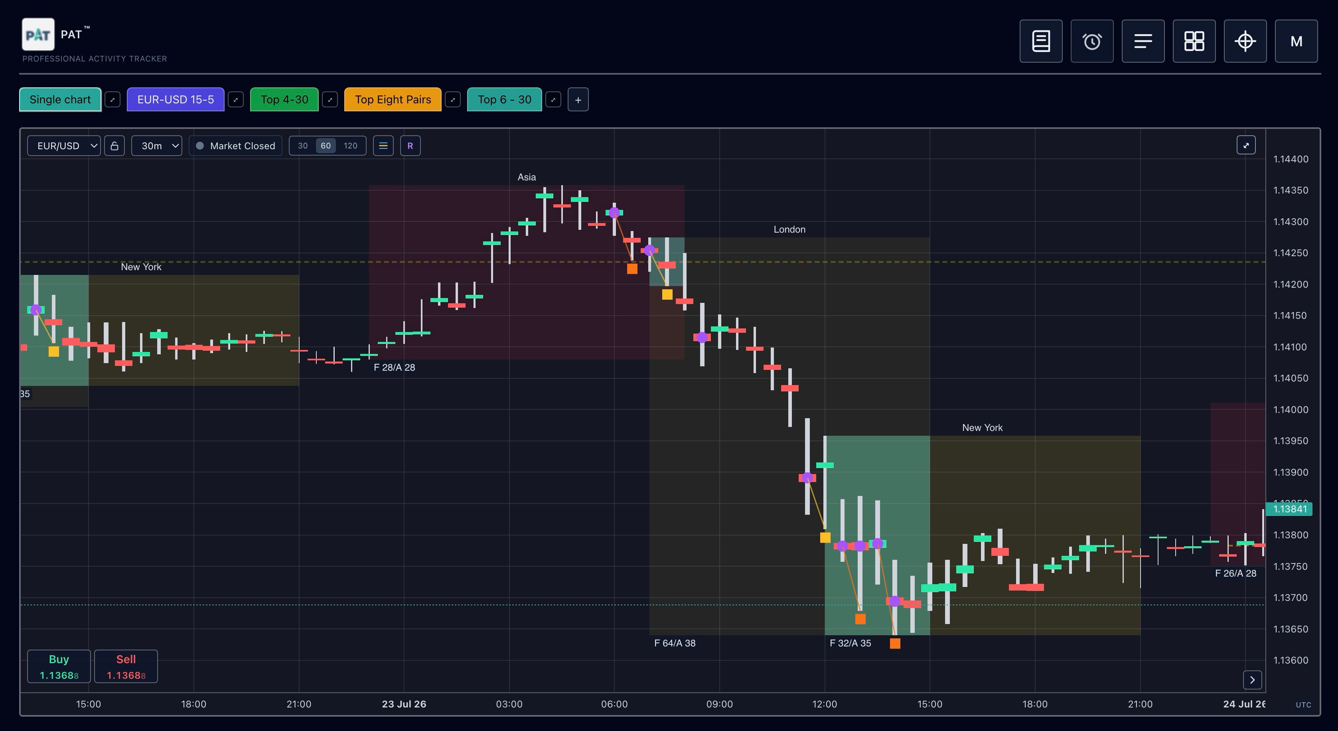Add a new tab with plus button
This screenshot has width=1338, height=731.
[578, 100]
